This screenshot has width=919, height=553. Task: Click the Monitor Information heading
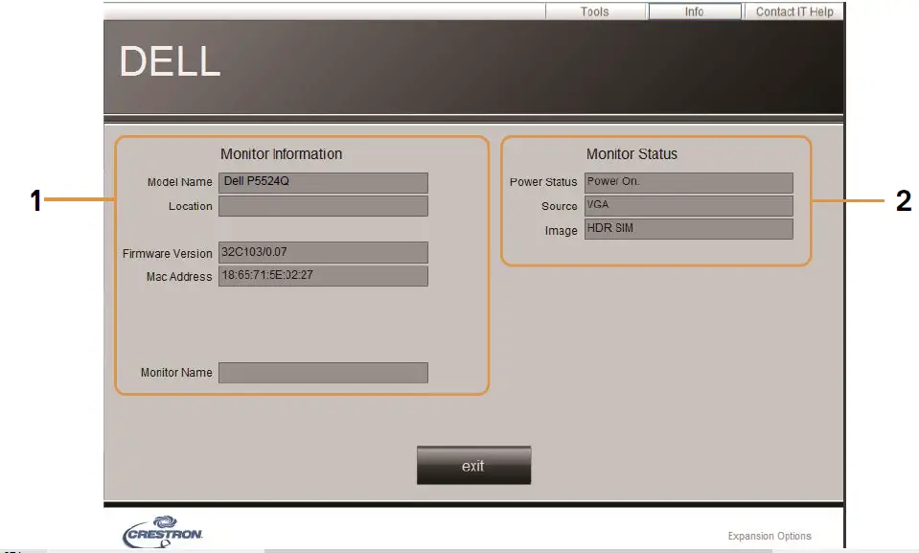coord(281,153)
